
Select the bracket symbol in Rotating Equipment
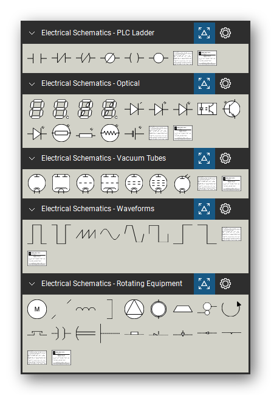pyautogui.click(x=110, y=309)
